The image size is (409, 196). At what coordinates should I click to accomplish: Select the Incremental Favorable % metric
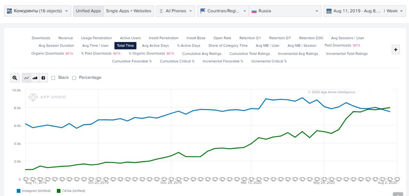(x=223, y=61)
